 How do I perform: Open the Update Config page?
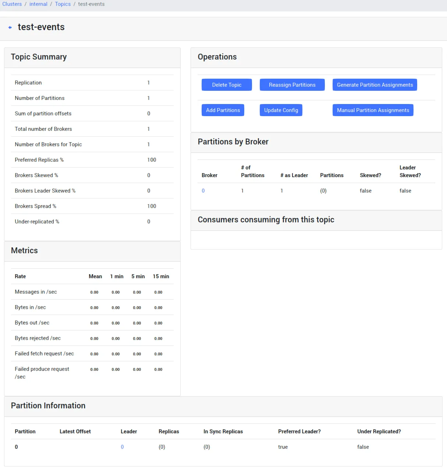pyautogui.click(x=281, y=110)
